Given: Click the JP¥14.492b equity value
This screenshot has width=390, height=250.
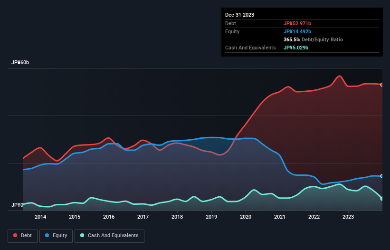Looking at the screenshot, I should pos(297,31).
